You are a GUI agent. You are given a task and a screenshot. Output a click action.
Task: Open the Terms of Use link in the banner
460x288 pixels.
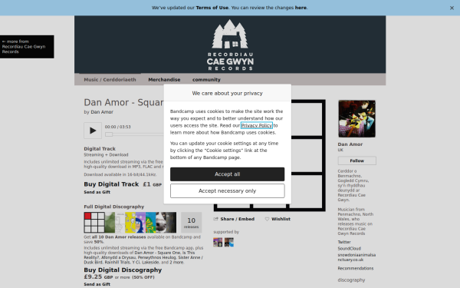(212, 8)
